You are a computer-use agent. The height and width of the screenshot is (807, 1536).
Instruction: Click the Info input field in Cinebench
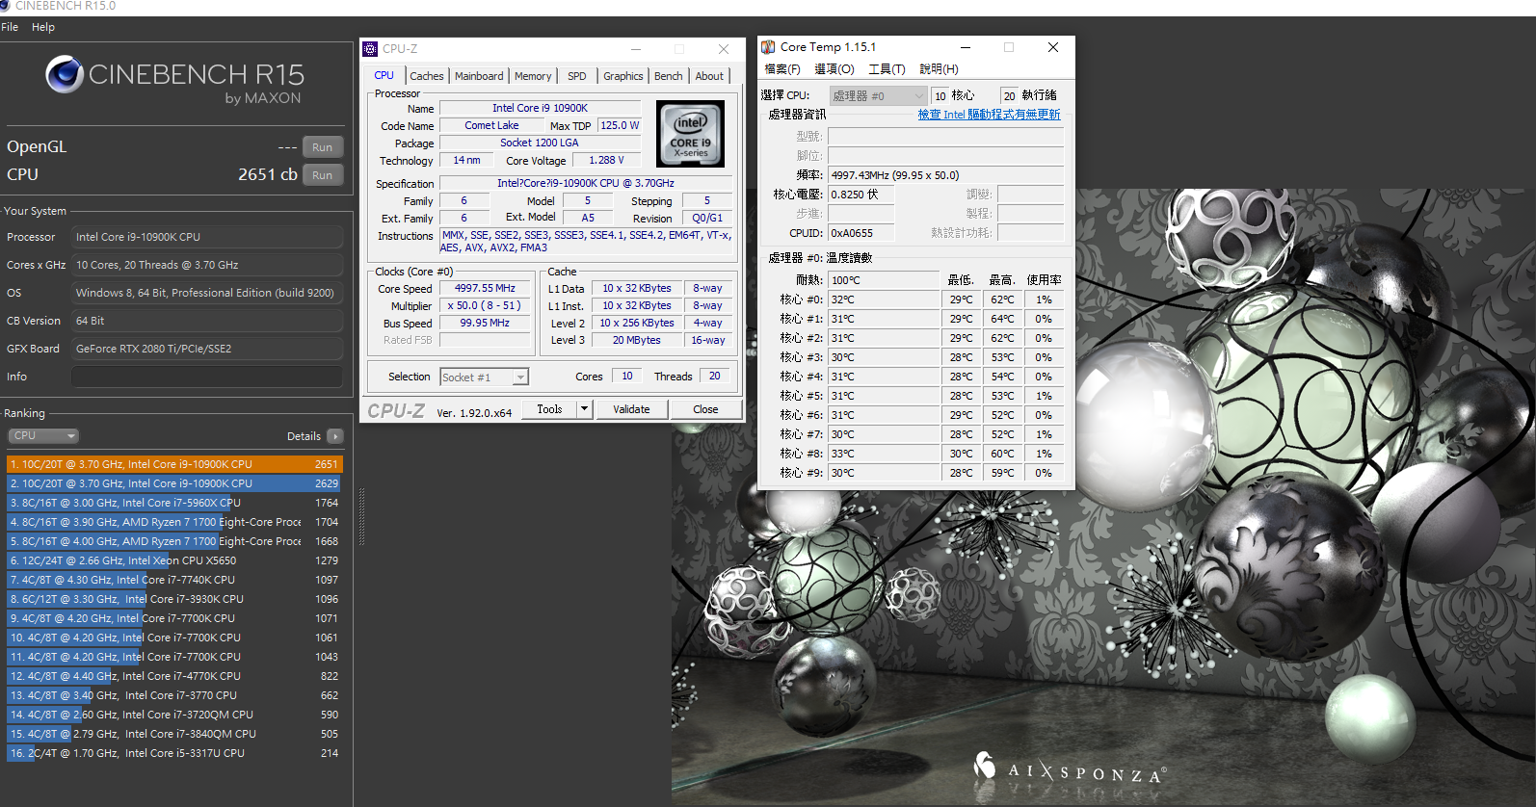207,377
